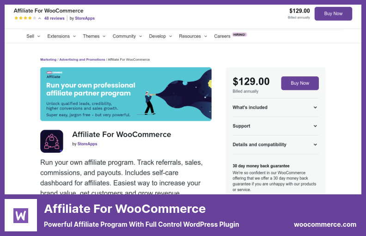Open the 48 reviews link
Image resolution: width=366 pixels, height=236 pixels.
pyautogui.click(x=54, y=18)
